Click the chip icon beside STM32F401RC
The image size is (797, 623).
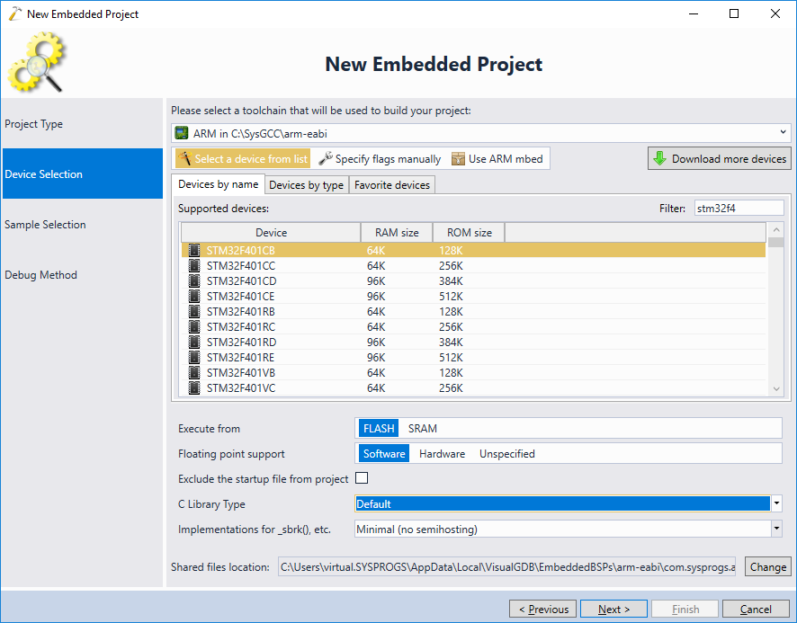tap(194, 326)
